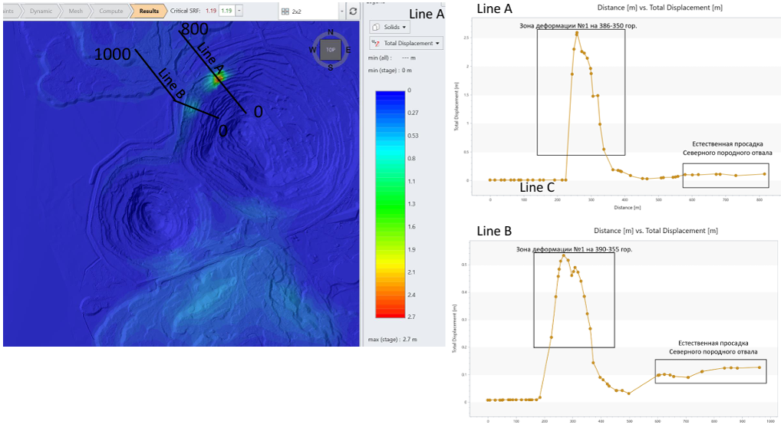This screenshot has height=431, width=781.
Task: Click the peak data point on Line A chart
Action: (577, 33)
